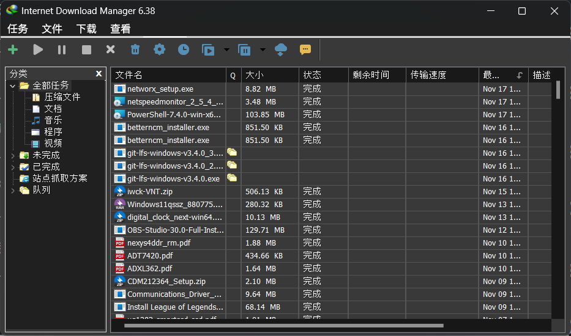Sort by 最... date column header
The image size is (571, 336).
point(503,75)
